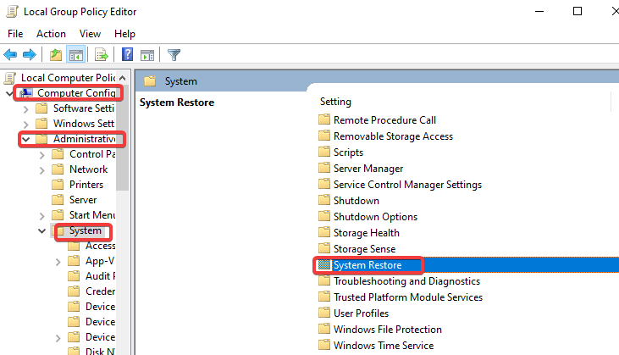Select Shutdown Options entry
The image size is (619, 355).
pyautogui.click(x=375, y=217)
